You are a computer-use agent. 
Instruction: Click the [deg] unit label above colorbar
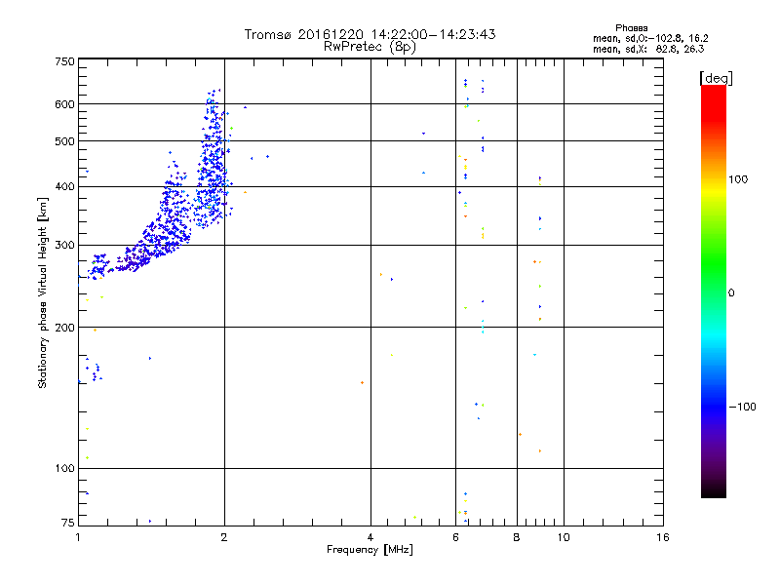716,78
